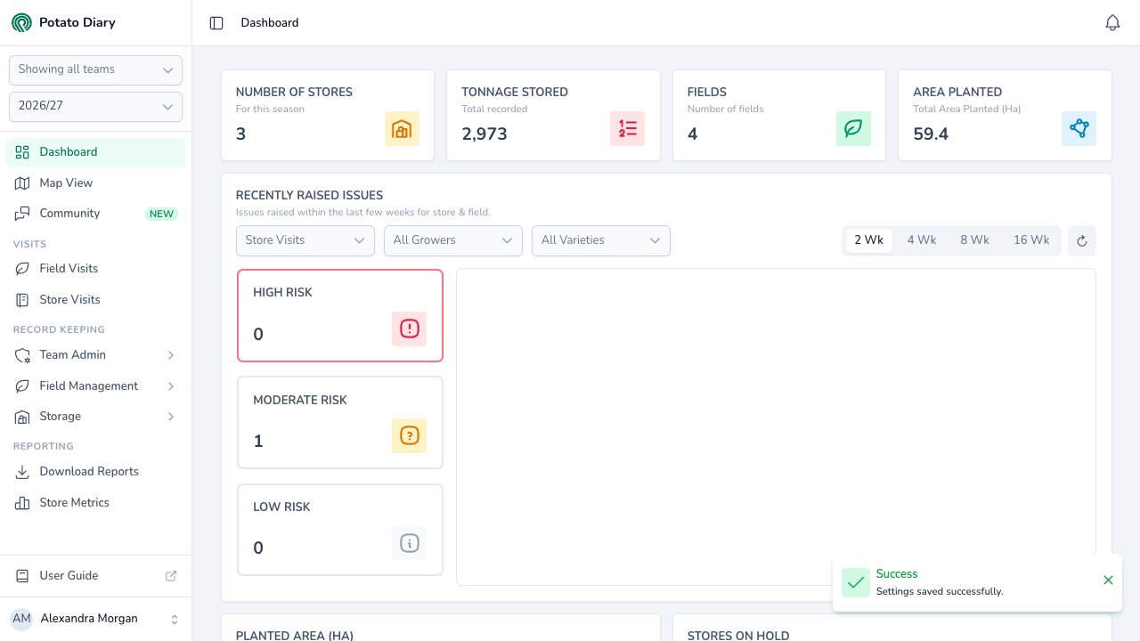This screenshot has height=641, width=1140.
Task: Open the Store Visits filter dropdown
Action: tap(305, 240)
